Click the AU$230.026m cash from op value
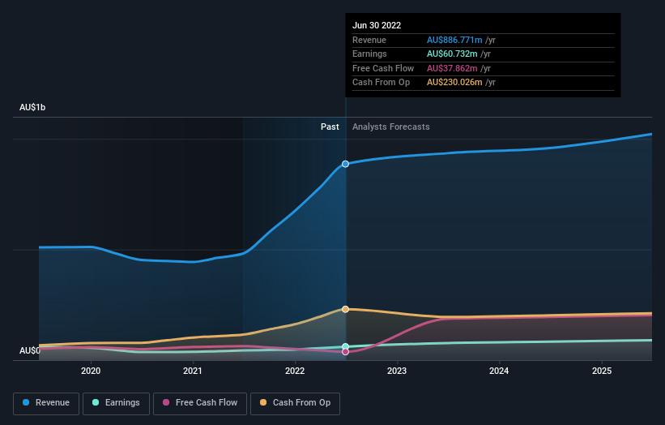 [454, 83]
